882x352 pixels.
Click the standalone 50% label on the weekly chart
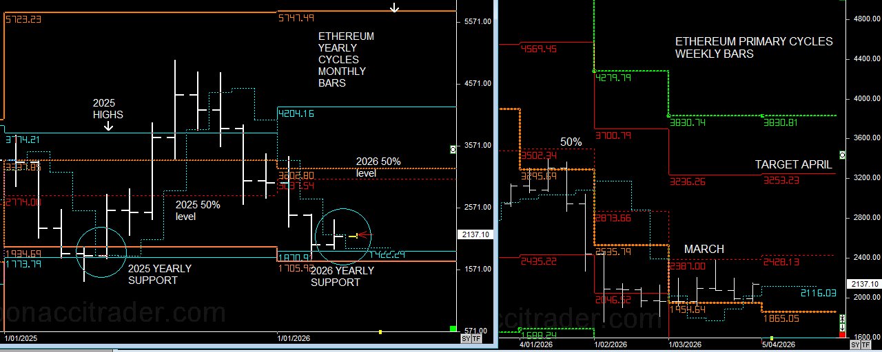tap(571, 142)
